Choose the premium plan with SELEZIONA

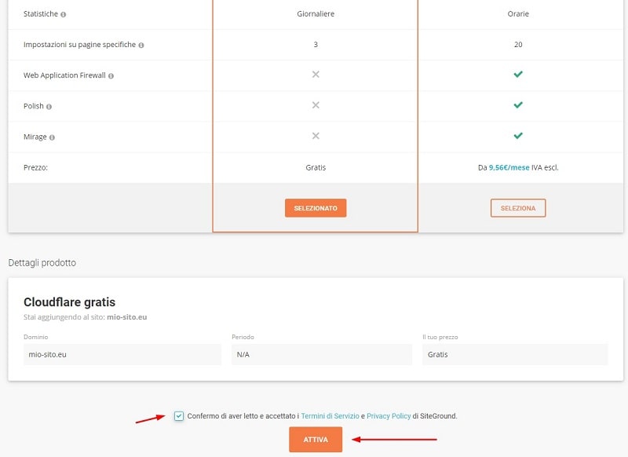coord(518,208)
